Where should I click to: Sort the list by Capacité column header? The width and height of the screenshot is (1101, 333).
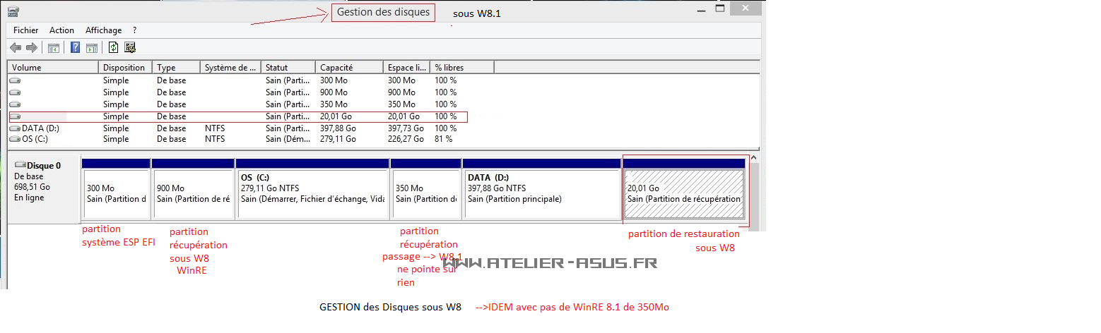click(x=349, y=68)
